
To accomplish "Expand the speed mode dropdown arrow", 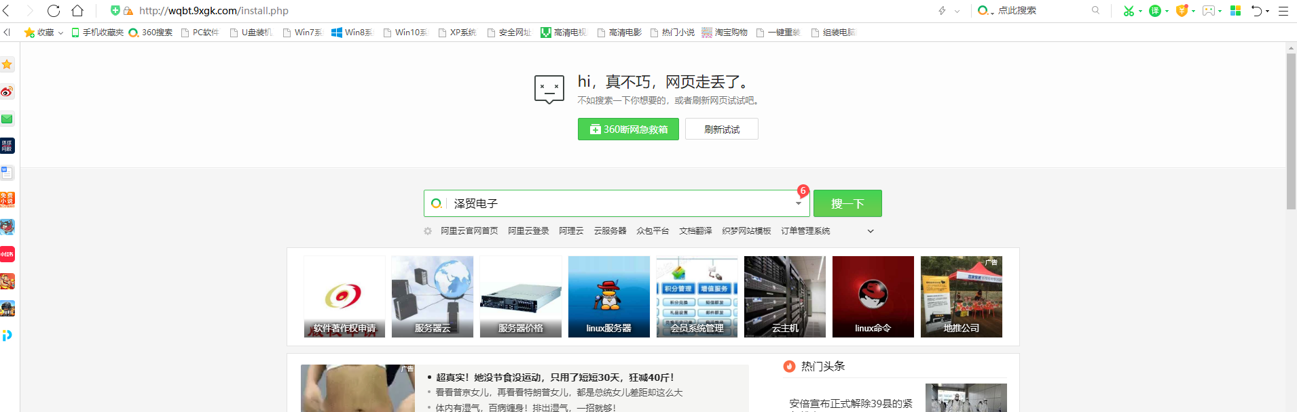I will [x=957, y=11].
